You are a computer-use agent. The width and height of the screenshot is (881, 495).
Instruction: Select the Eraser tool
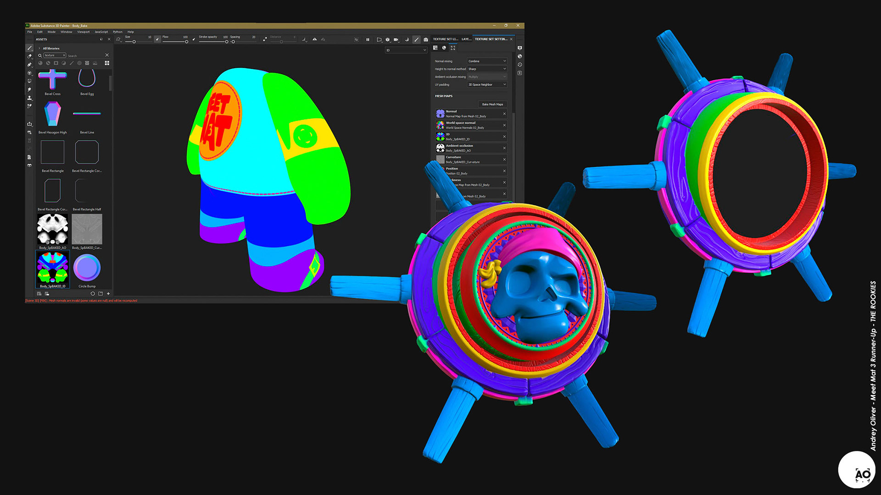point(30,56)
